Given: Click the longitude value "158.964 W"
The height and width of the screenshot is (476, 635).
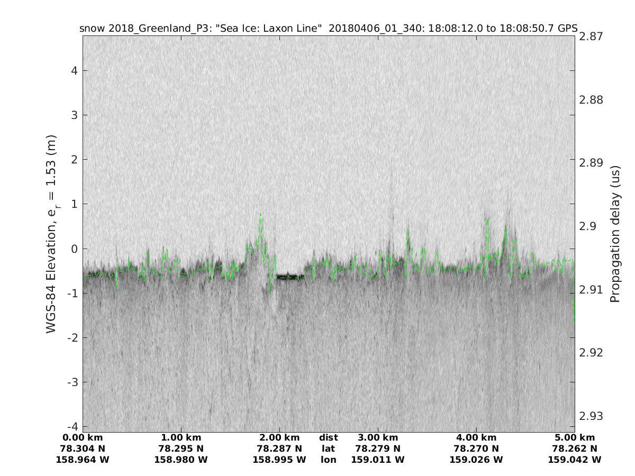Looking at the screenshot, I should click(x=82, y=460).
